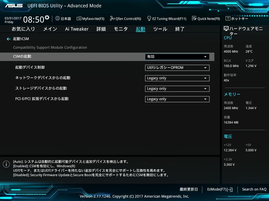Open the PCI-E/PCI 拡張デバイスから起動 dropdown
Screen dimensions: 269x201
tap(177, 99)
